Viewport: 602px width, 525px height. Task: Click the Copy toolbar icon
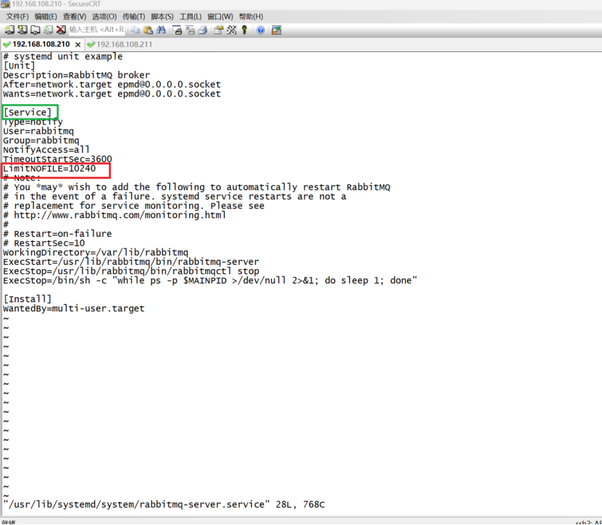click(135, 30)
